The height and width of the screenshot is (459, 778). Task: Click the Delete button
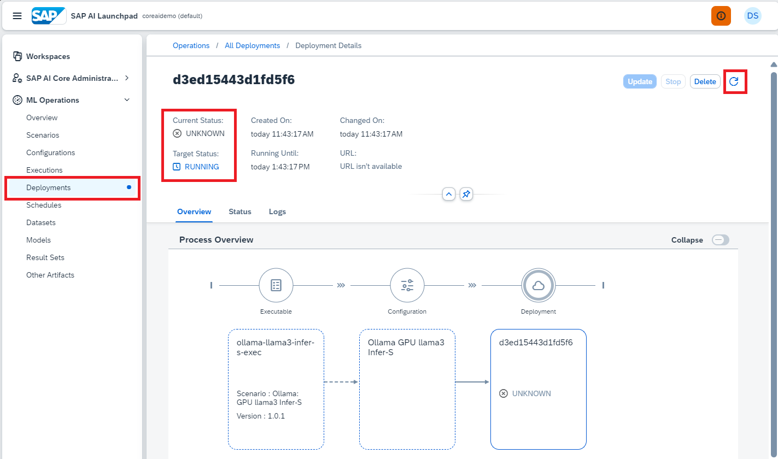pos(705,81)
